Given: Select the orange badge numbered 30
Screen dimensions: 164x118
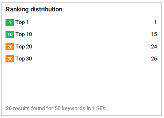Looking at the screenshot, I should tap(10, 59).
